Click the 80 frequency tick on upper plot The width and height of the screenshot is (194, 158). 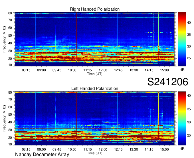(x=10, y=13)
